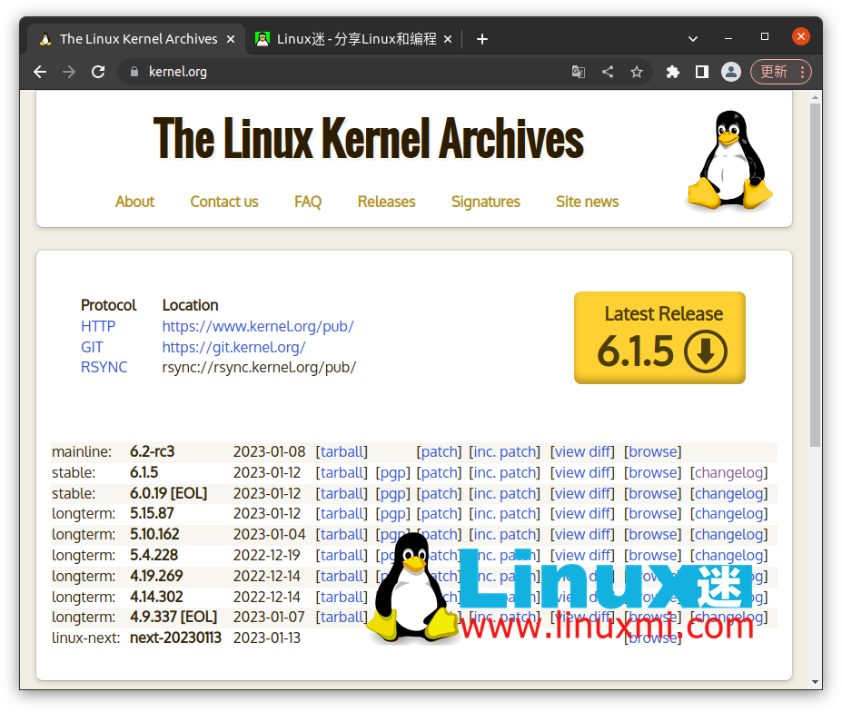842x712 pixels.
Task: Browse the mainline 6.2-rc3 source
Action: pos(652,452)
